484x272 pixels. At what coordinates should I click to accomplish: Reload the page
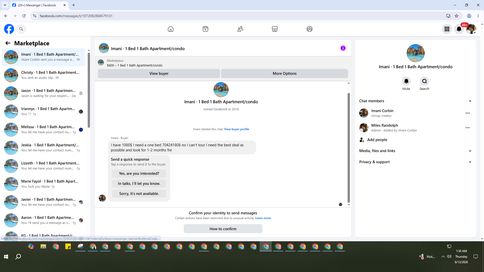point(24,16)
